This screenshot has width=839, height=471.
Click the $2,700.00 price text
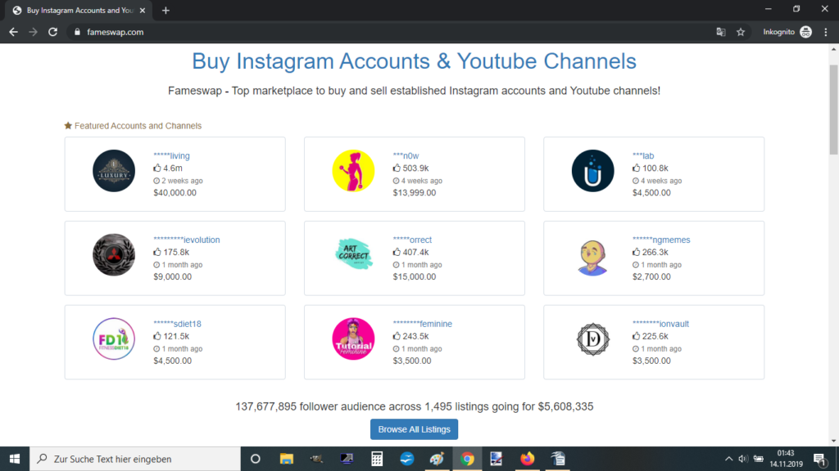pyautogui.click(x=651, y=276)
